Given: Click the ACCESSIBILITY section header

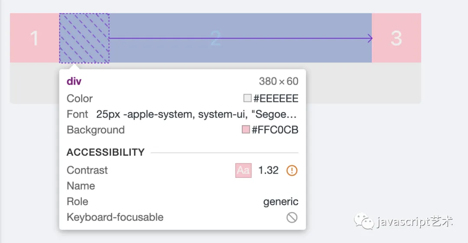Looking at the screenshot, I should coord(106,152).
